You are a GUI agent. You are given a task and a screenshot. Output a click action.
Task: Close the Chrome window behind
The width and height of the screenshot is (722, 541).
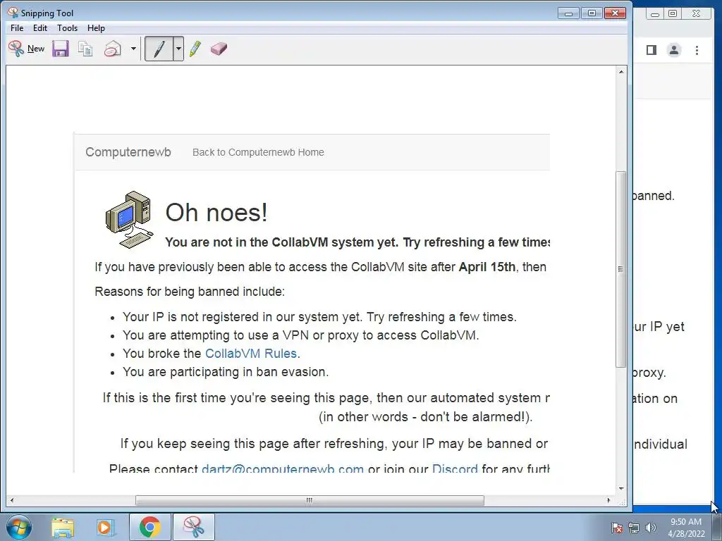[696, 14]
